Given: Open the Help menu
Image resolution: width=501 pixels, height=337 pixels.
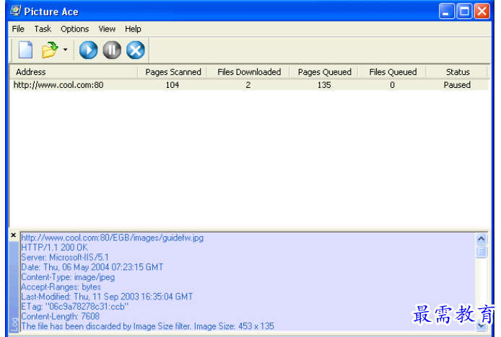Looking at the screenshot, I should [133, 29].
